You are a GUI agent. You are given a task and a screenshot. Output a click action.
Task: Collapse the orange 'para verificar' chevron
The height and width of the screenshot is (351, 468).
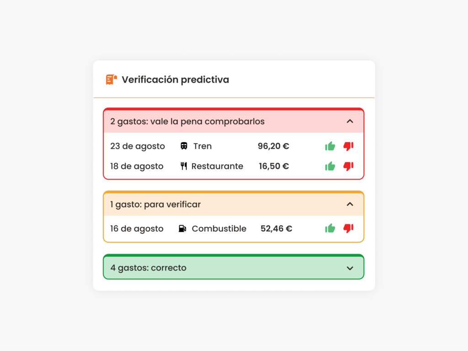[350, 204]
